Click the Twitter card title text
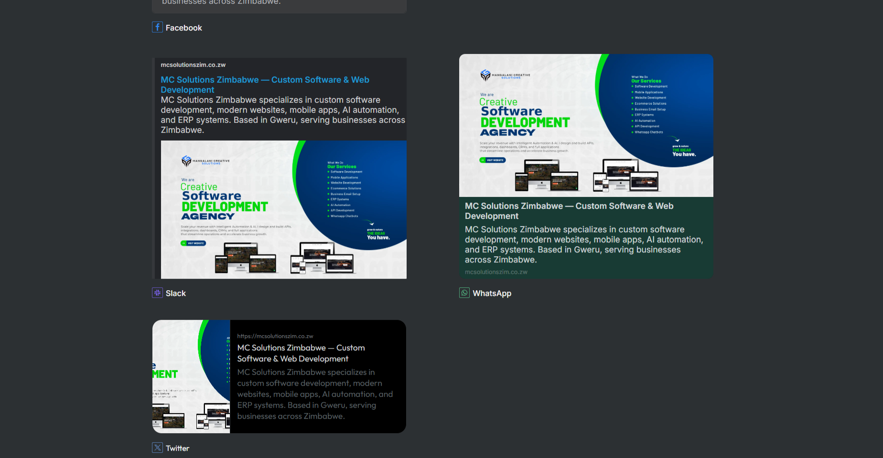 pyautogui.click(x=301, y=353)
